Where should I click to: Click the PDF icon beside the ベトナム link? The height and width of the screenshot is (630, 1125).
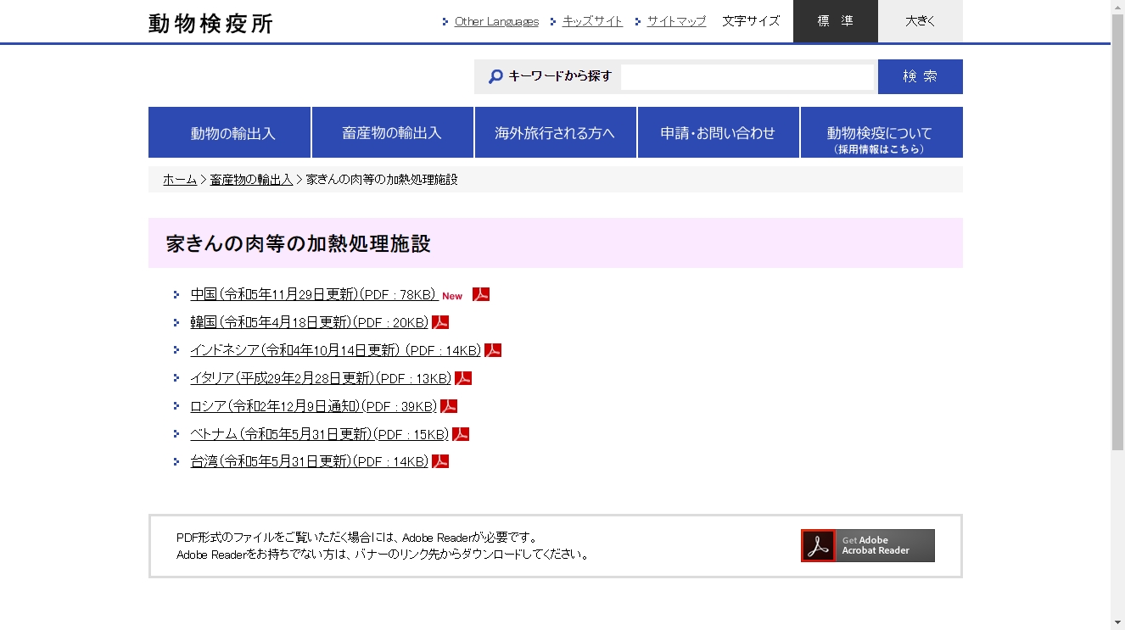(x=461, y=434)
